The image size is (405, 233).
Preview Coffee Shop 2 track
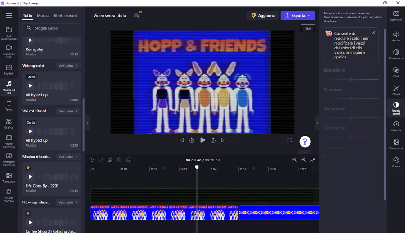click(30, 222)
